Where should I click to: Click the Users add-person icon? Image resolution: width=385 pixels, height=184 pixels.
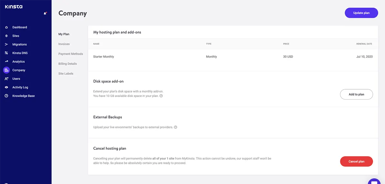6,79
